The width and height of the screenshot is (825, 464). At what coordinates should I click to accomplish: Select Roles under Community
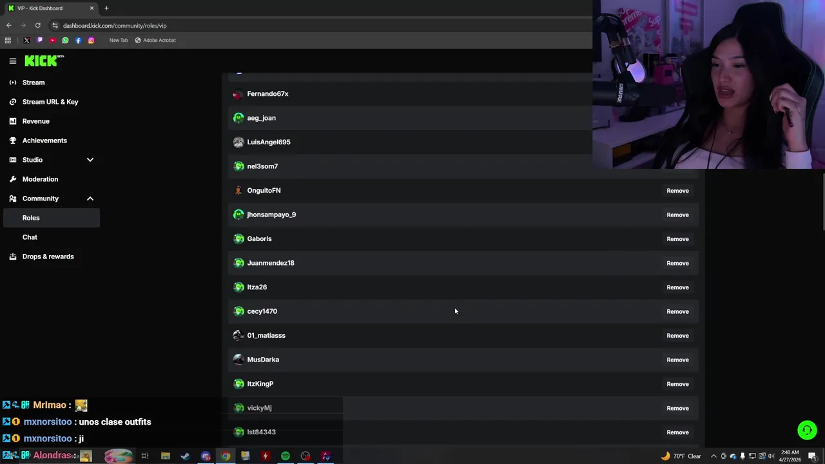point(52,218)
